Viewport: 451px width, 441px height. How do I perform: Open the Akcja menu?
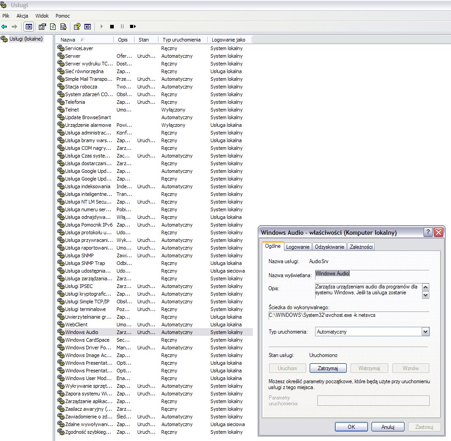coord(22,16)
